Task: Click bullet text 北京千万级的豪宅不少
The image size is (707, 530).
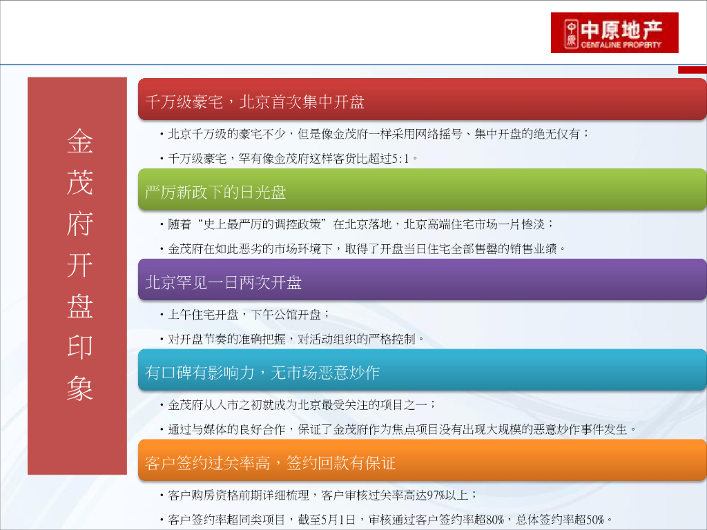Action: 374,134
